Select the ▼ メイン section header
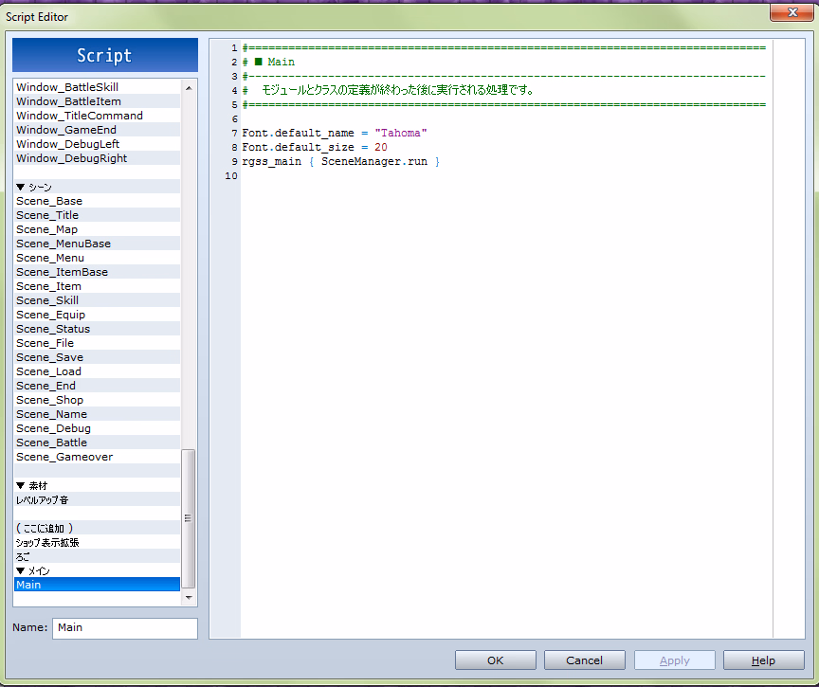This screenshot has width=819, height=687. coord(33,570)
